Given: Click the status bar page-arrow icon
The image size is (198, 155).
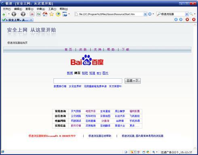Looking at the screenshot, I should [126, 152].
